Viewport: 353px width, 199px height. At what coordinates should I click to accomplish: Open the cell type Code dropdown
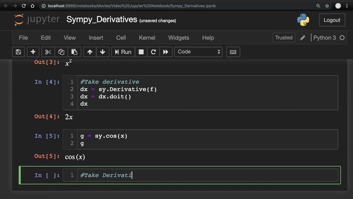coord(199,52)
